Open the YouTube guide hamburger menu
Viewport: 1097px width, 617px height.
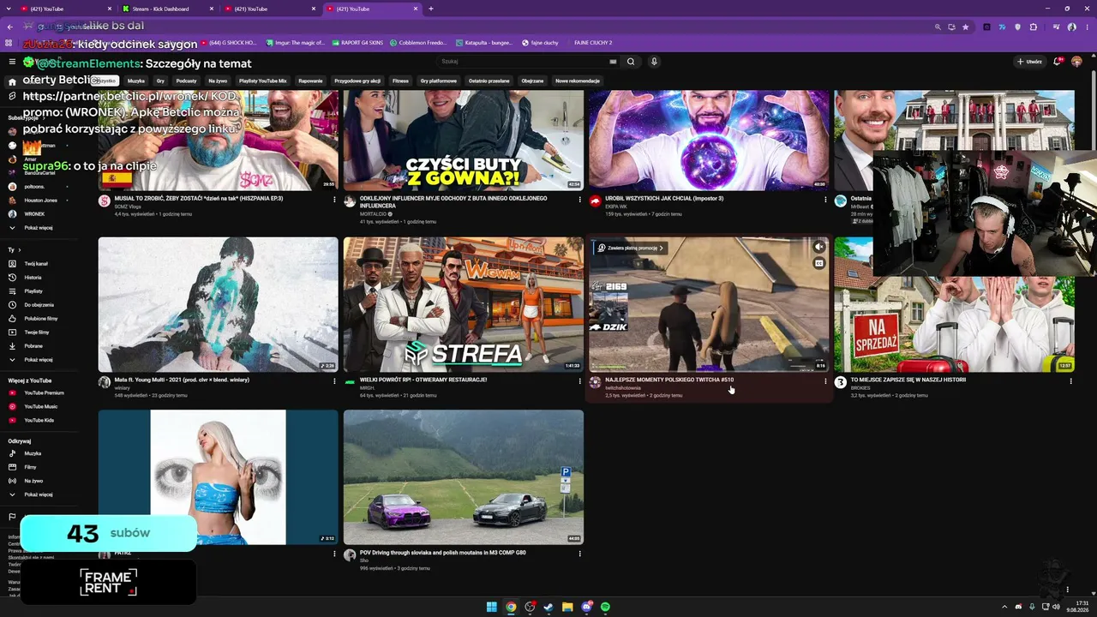point(12,62)
